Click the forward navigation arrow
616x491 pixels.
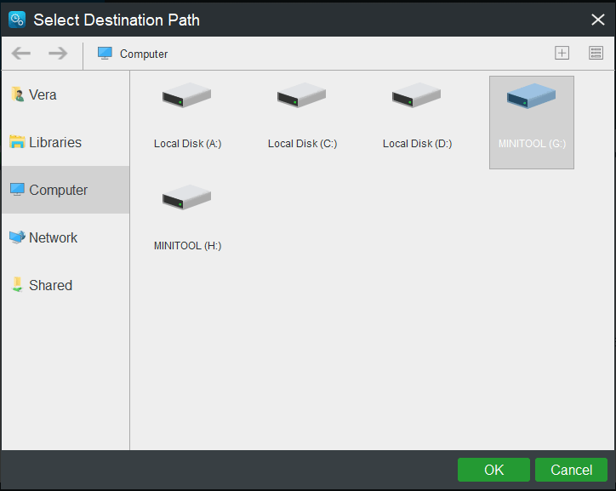58,53
